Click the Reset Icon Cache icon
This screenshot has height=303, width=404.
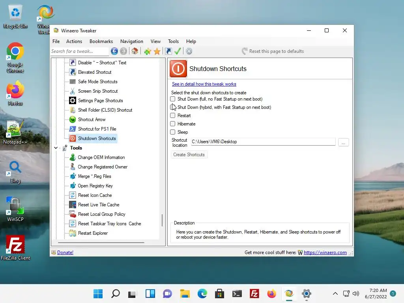tap(73, 195)
